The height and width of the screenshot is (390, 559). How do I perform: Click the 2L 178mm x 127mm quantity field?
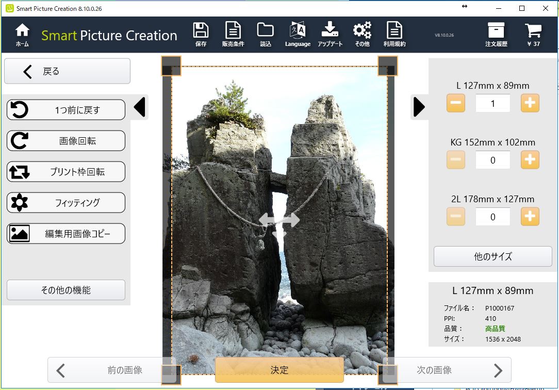pos(492,217)
